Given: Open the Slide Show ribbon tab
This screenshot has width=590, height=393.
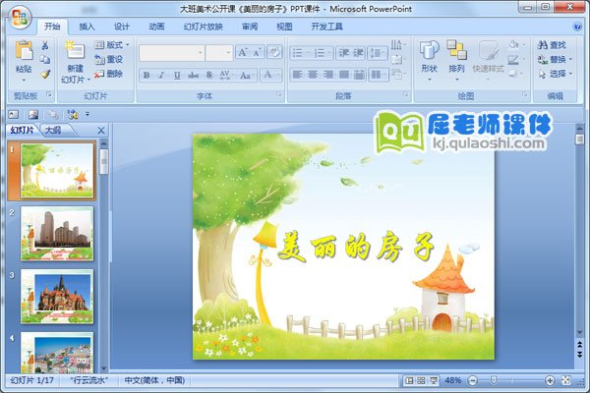Looking at the screenshot, I should click(203, 27).
